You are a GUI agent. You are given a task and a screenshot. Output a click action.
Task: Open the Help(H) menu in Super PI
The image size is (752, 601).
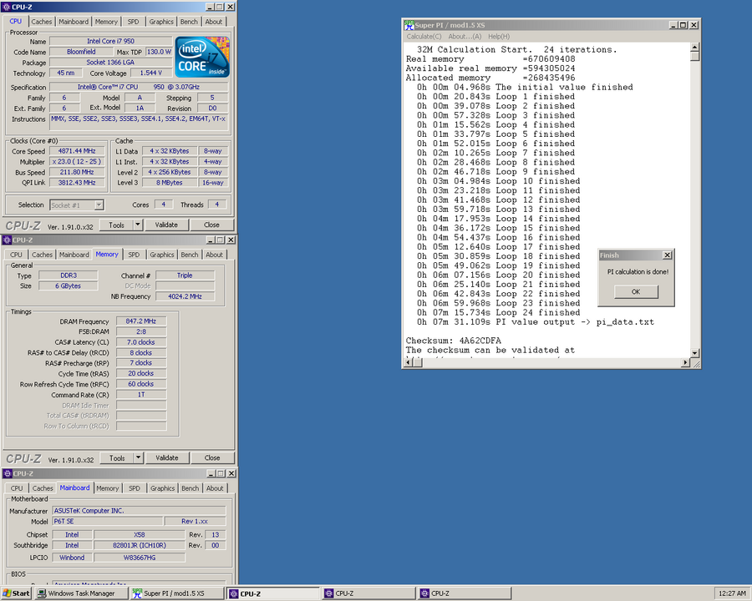[499, 37]
